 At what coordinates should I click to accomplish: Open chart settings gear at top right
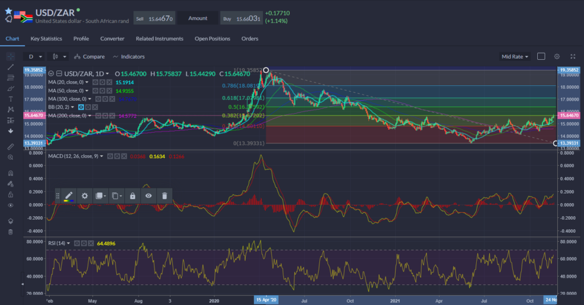coord(557,56)
